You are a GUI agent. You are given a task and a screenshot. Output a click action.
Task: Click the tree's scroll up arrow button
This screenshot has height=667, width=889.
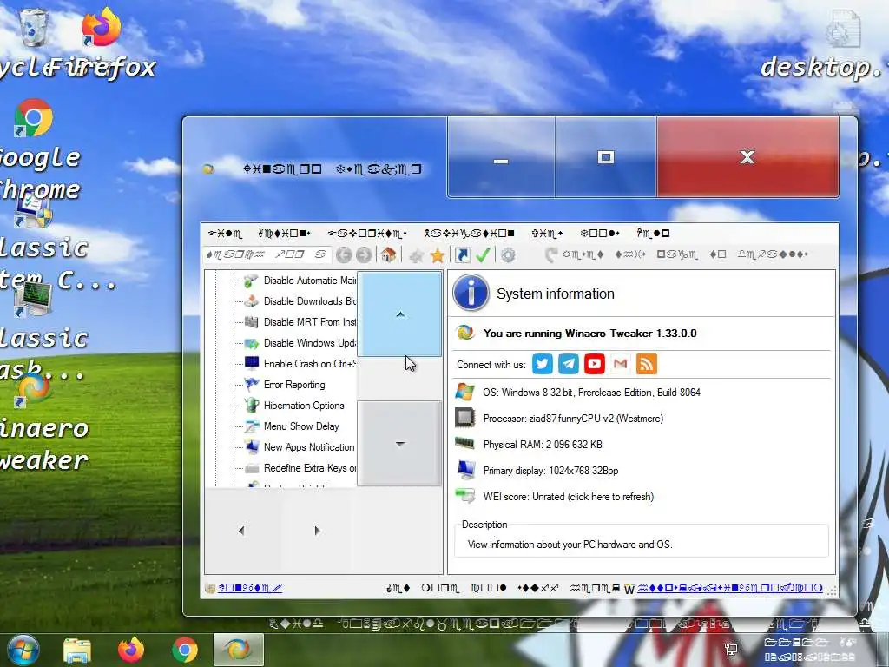pos(399,314)
